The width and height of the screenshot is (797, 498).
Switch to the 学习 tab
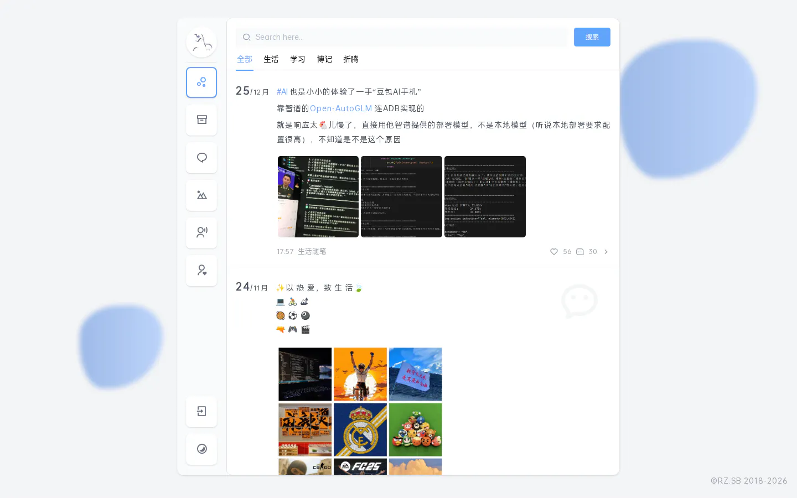[x=298, y=59]
